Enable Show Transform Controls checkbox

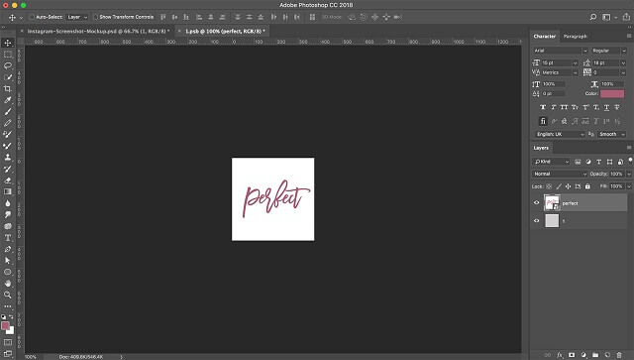[x=95, y=17]
